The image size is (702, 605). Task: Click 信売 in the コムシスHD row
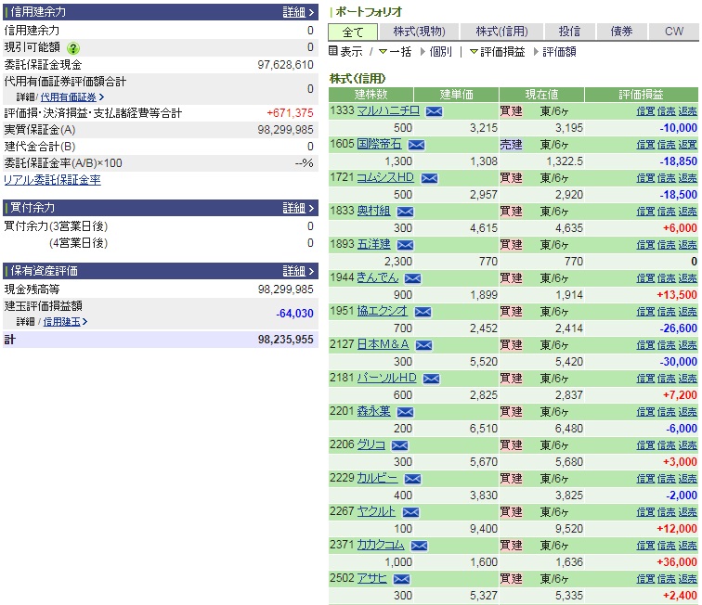point(666,178)
